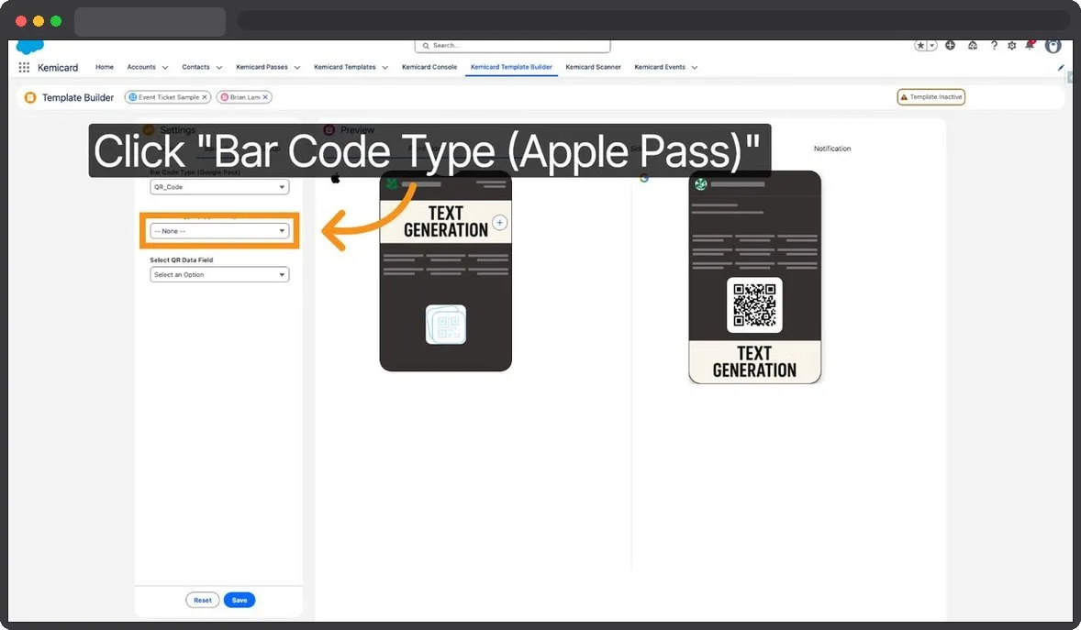Image resolution: width=1081 pixels, height=630 pixels.
Task: Click the Save button
Action: 240,601
